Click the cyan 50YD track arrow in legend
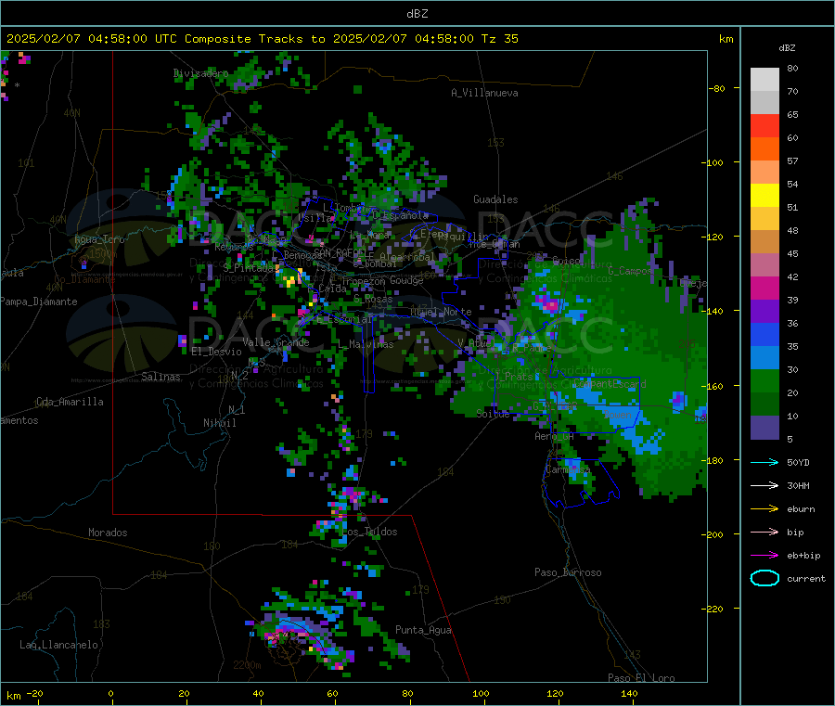Screen dimensions: 835x706 tap(764, 462)
